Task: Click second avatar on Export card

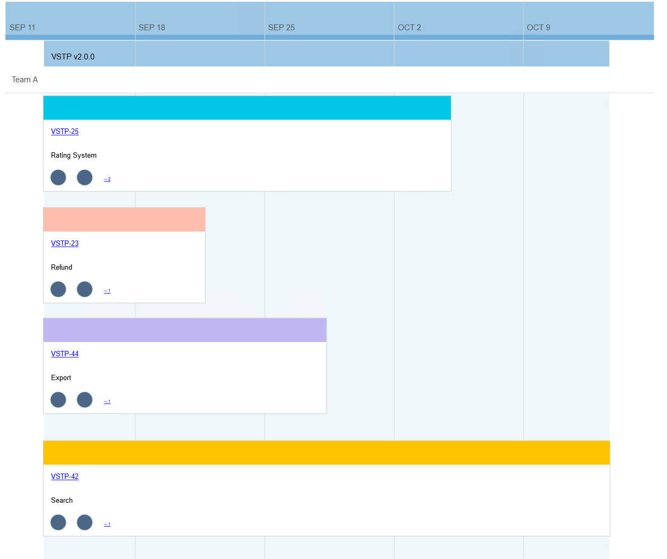Action: pyautogui.click(x=84, y=400)
